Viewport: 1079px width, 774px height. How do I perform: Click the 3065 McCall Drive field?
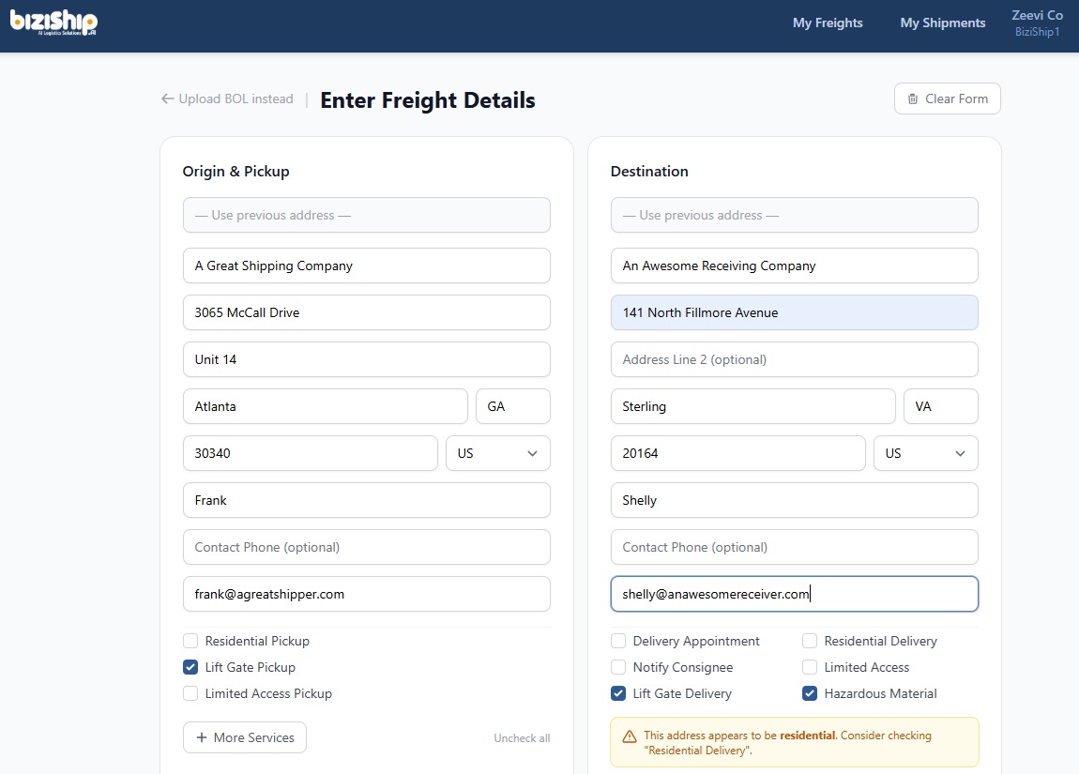click(367, 312)
